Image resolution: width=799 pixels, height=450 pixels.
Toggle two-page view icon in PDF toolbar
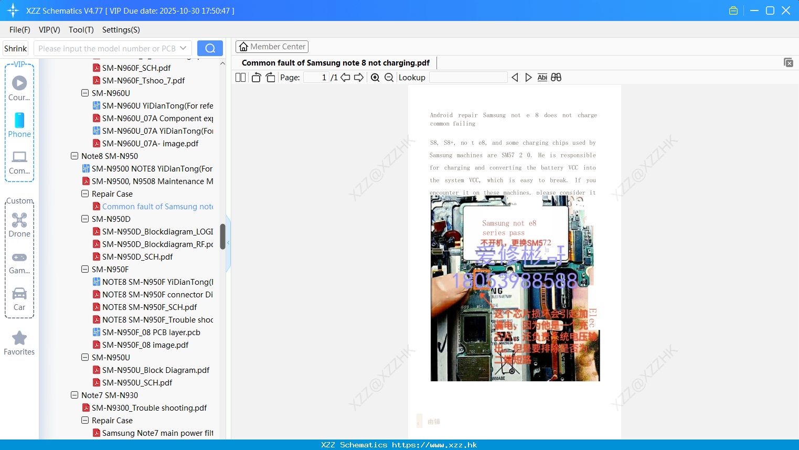240,77
